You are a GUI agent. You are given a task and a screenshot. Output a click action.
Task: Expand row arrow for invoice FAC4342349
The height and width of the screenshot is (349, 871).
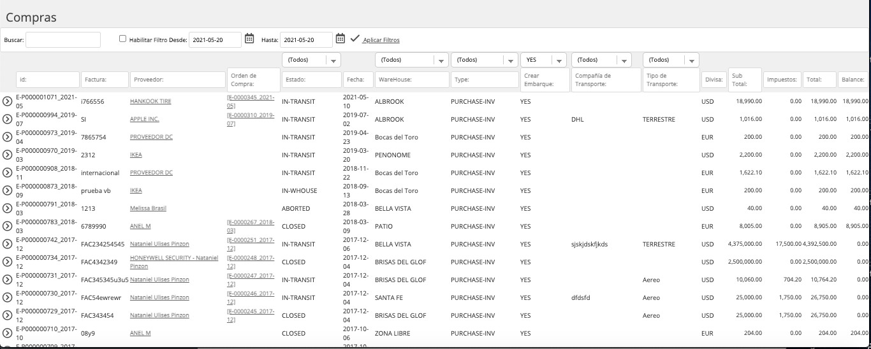pos(7,262)
